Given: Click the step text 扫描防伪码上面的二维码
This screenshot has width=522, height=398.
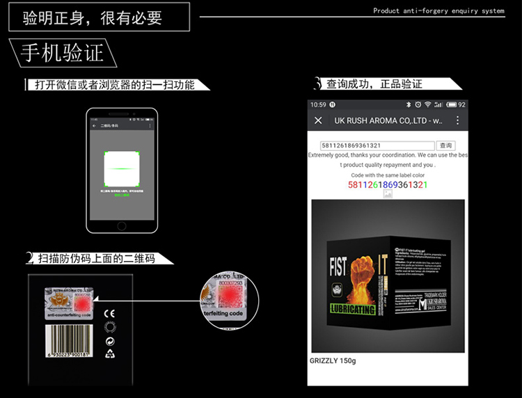Looking at the screenshot, I should (97, 259).
